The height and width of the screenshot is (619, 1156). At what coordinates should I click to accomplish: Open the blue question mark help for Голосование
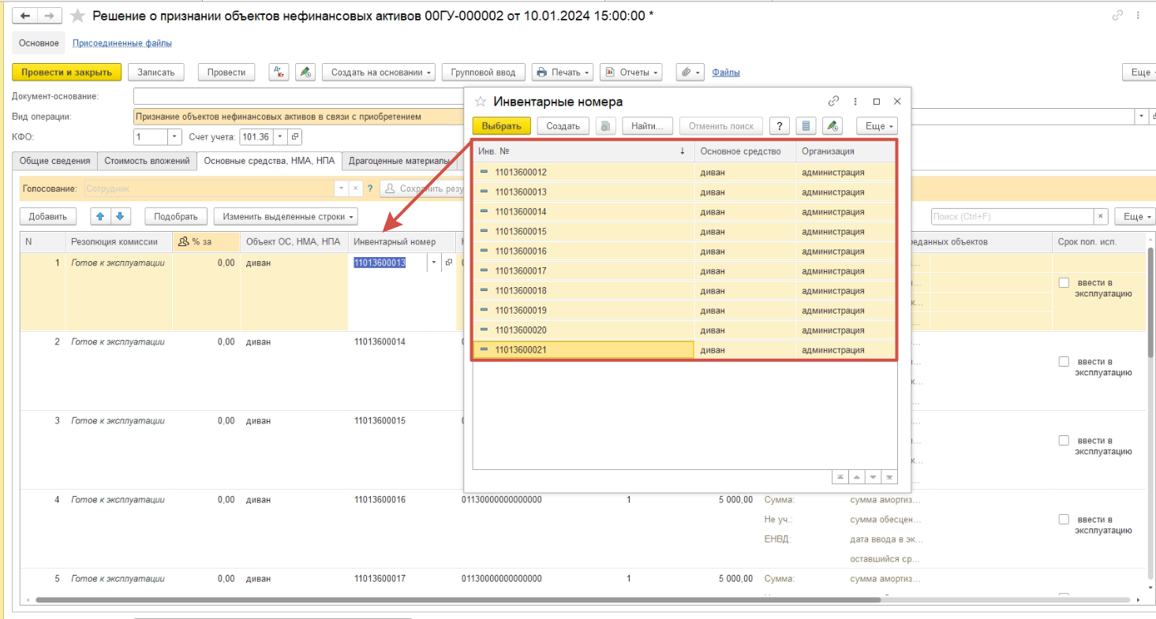coord(369,189)
